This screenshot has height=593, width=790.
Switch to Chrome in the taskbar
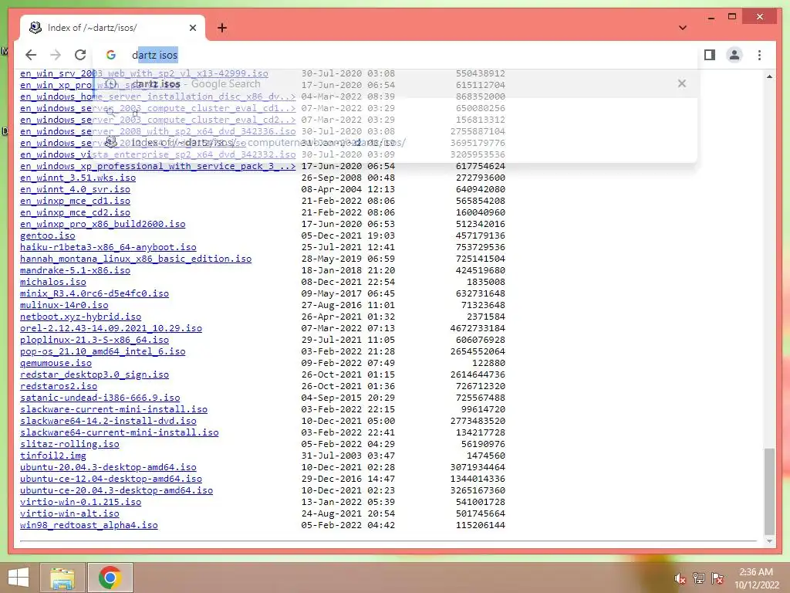coord(110,578)
